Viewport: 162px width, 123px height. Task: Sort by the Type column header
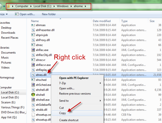[124, 21]
